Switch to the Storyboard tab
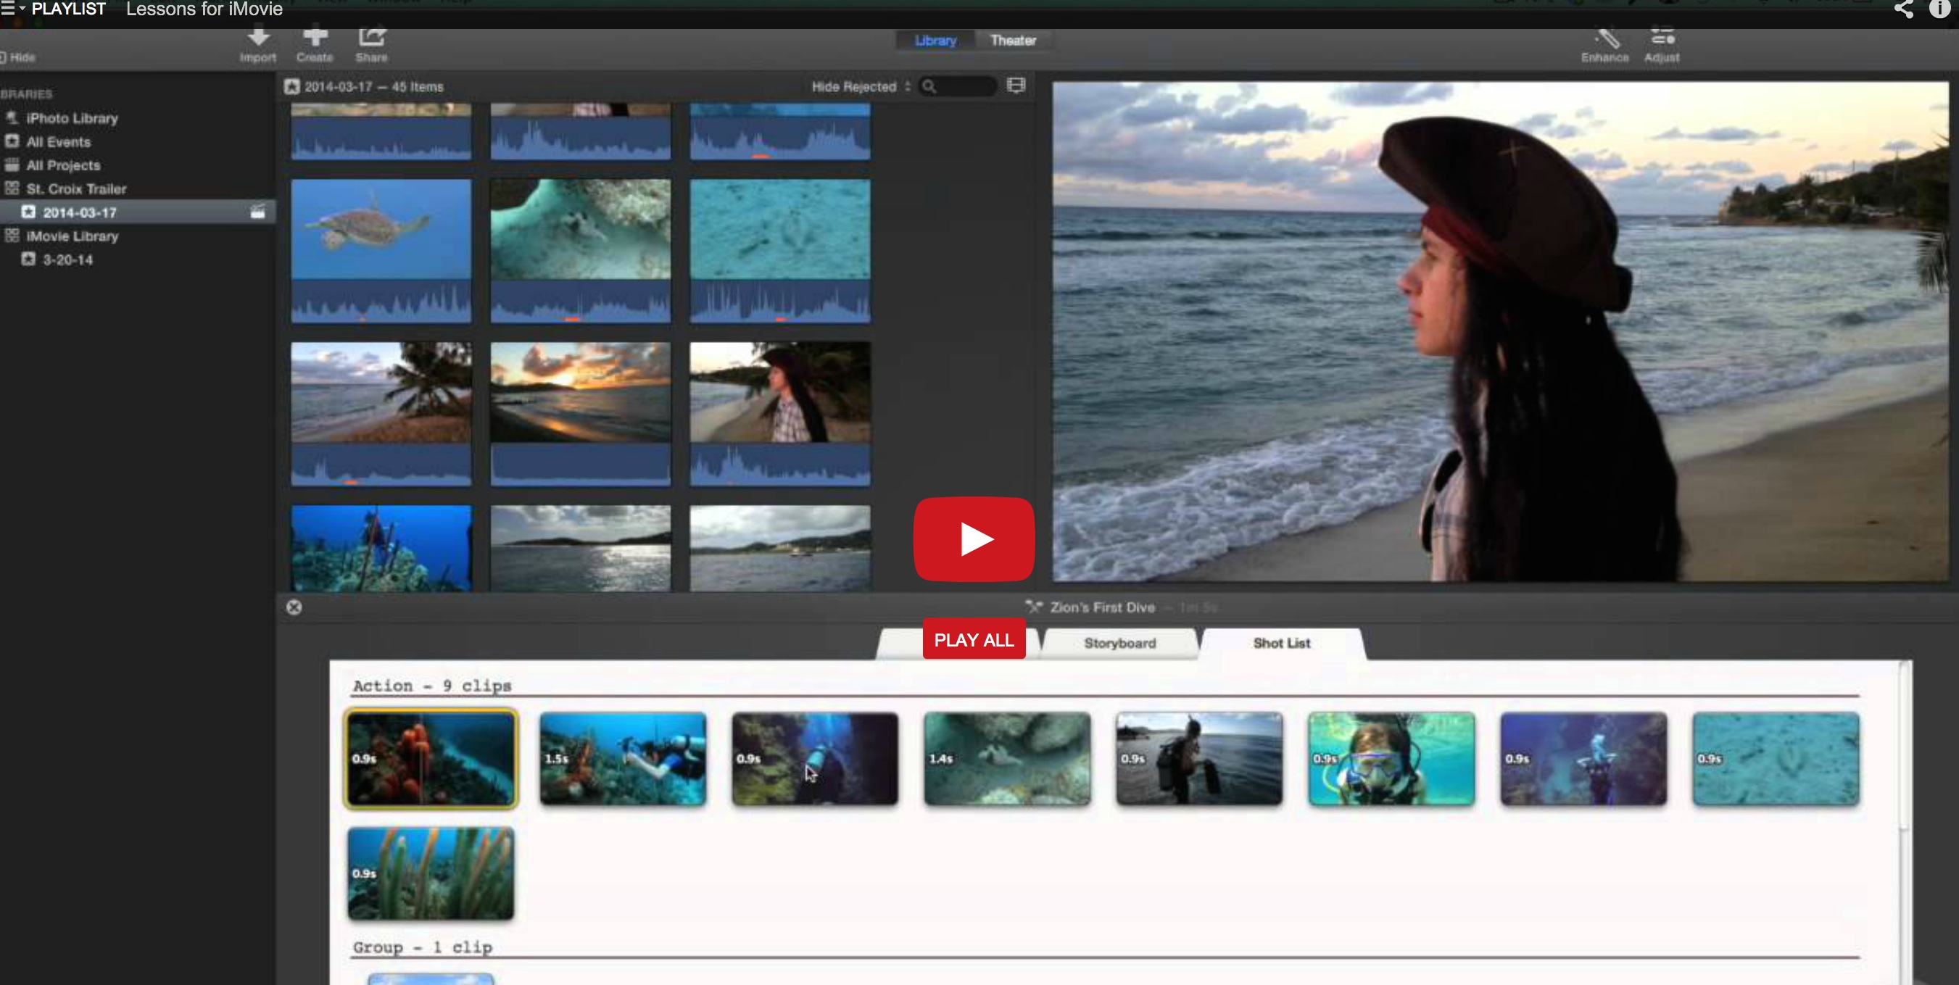 [1119, 644]
